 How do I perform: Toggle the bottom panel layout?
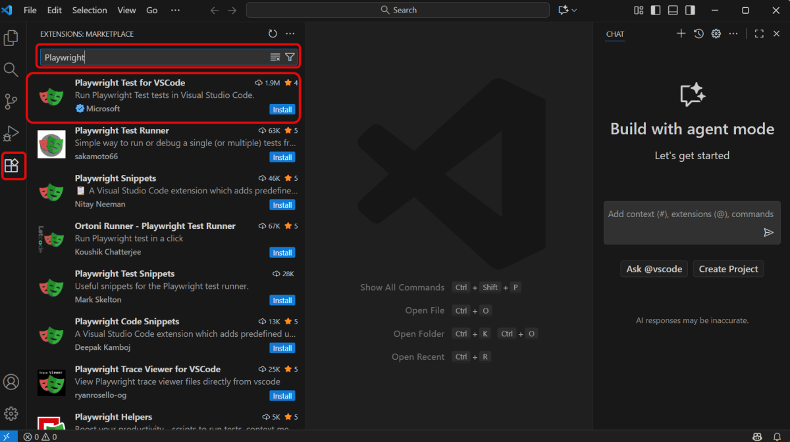tap(673, 11)
